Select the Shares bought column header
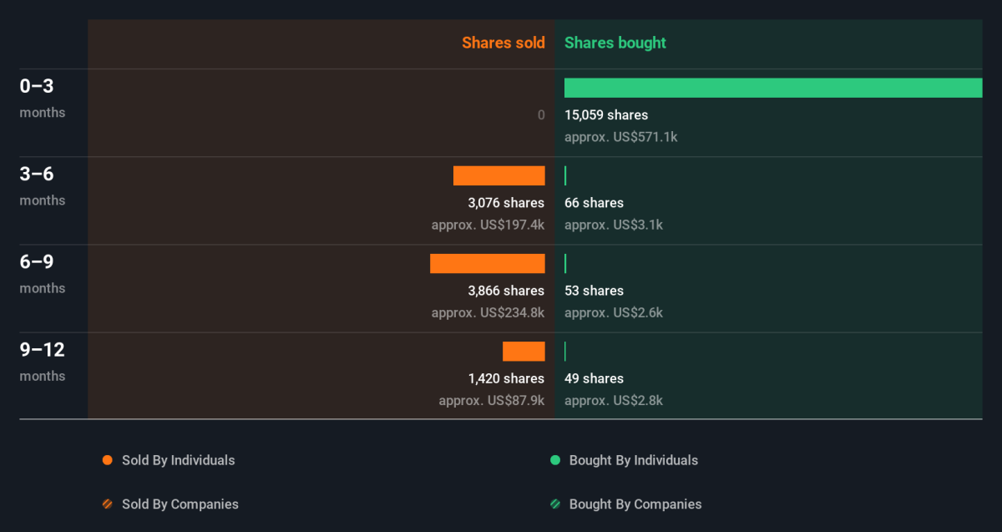The height and width of the screenshot is (532, 1002). pyautogui.click(x=615, y=43)
